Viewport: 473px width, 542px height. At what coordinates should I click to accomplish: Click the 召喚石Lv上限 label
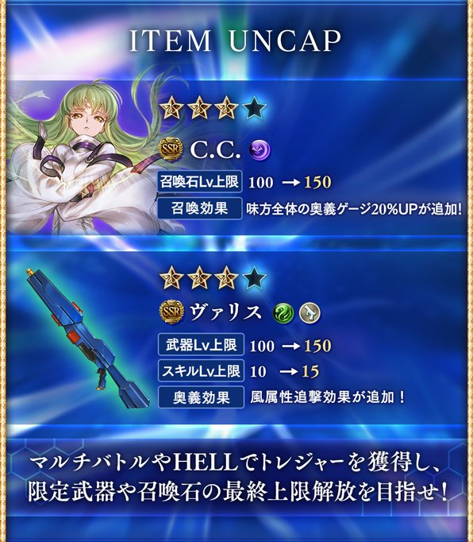point(199,182)
